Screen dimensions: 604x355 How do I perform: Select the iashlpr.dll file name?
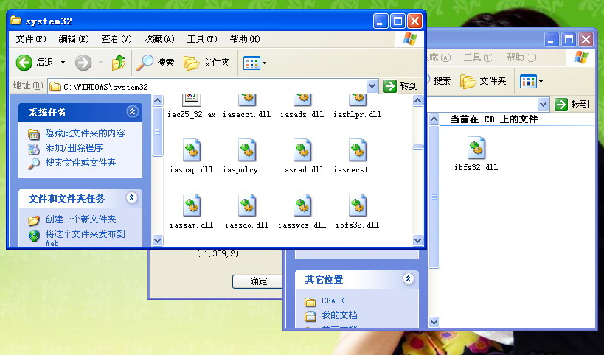358,114
